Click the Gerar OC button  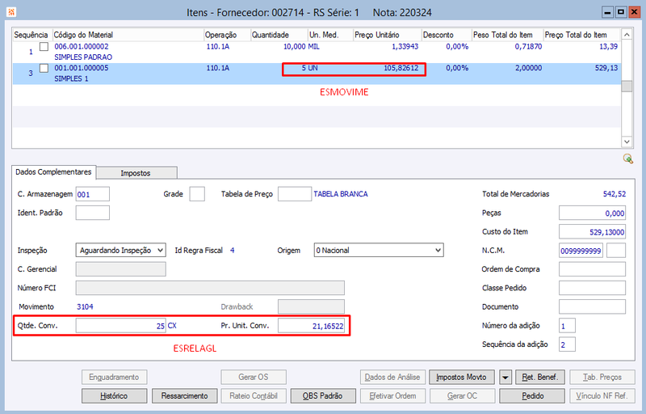coord(462,396)
